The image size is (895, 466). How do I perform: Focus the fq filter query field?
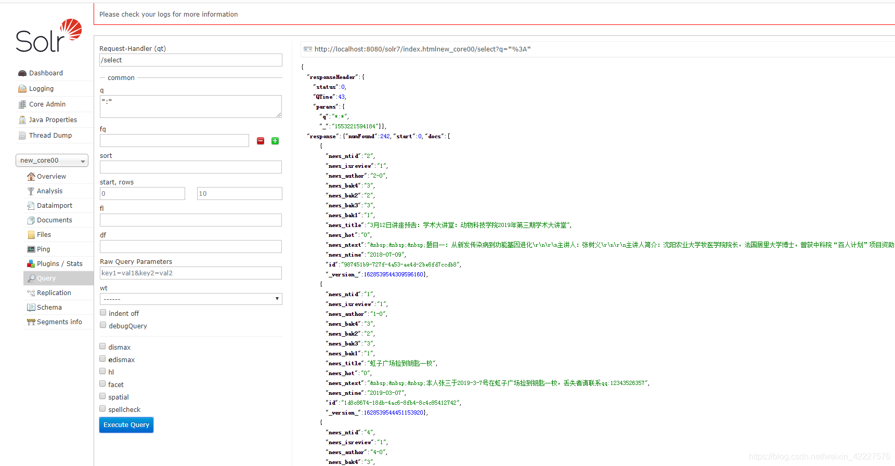pyautogui.click(x=174, y=141)
